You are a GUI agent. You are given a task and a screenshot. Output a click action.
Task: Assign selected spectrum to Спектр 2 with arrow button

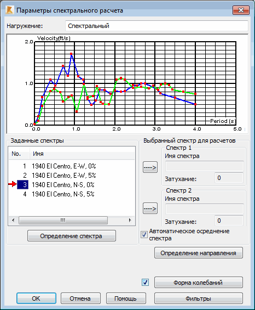point(150,208)
